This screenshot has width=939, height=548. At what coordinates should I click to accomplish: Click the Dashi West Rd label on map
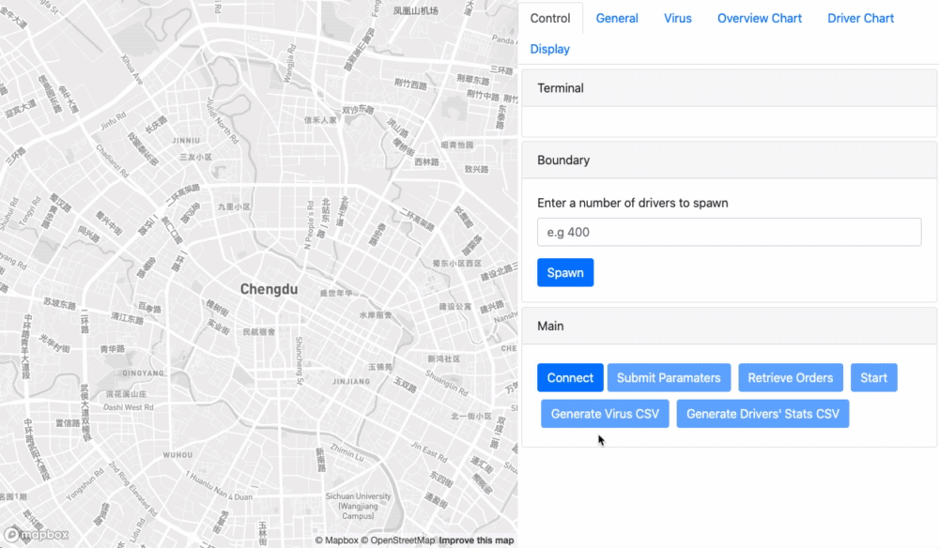tap(128, 407)
